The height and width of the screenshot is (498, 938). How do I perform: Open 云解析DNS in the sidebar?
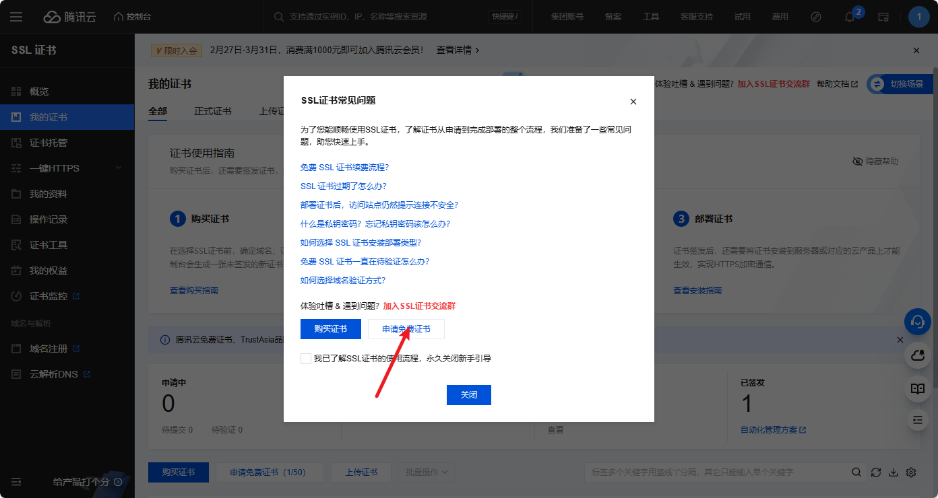click(67, 374)
